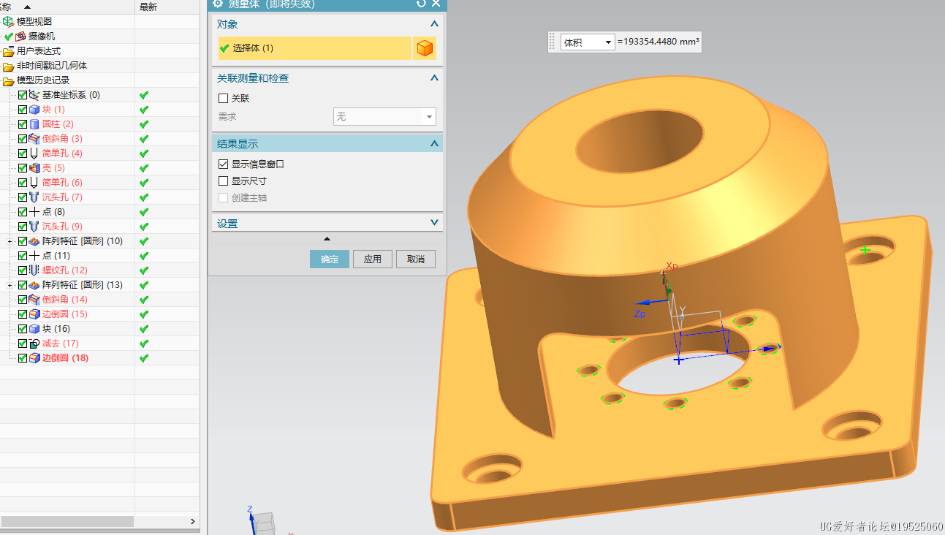Click the measure dialog gear icon
Image resolution: width=945 pixels, height=535 pixels.
point(218,4)
